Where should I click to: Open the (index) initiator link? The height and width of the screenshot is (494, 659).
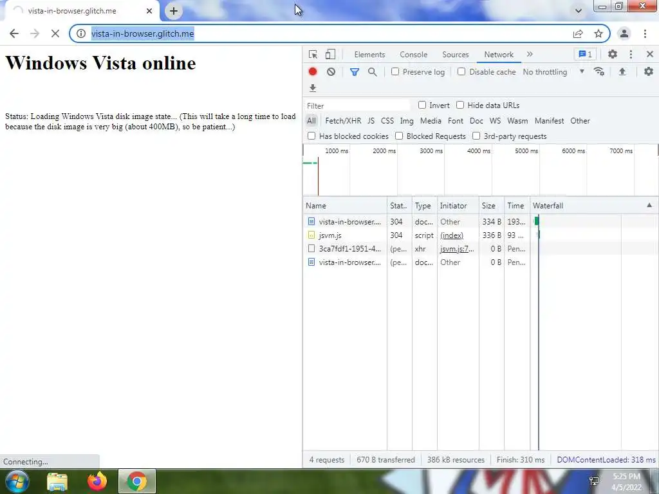(452, 235)
